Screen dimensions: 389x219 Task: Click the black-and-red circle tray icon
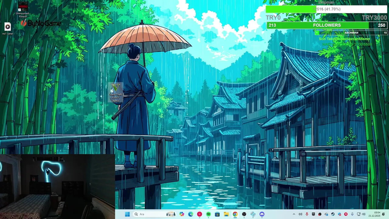pyautogui.click(x=320, y=214)
